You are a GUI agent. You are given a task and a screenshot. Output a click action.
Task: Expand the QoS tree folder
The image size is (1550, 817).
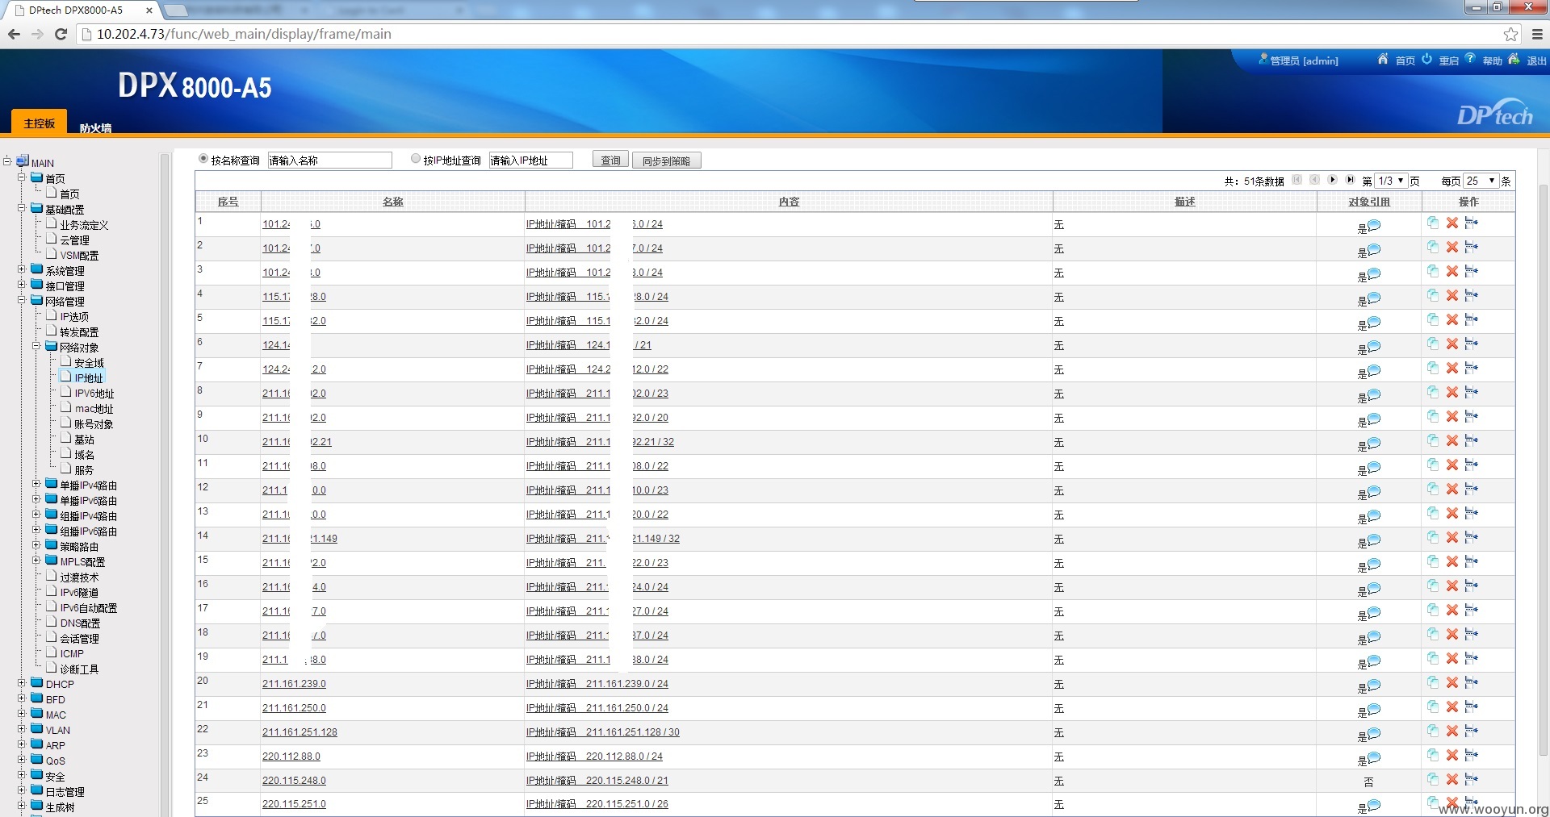(x=23, y=760)
